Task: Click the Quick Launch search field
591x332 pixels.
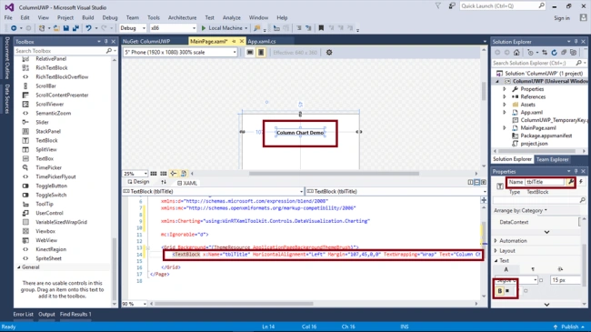Action: 503,6
